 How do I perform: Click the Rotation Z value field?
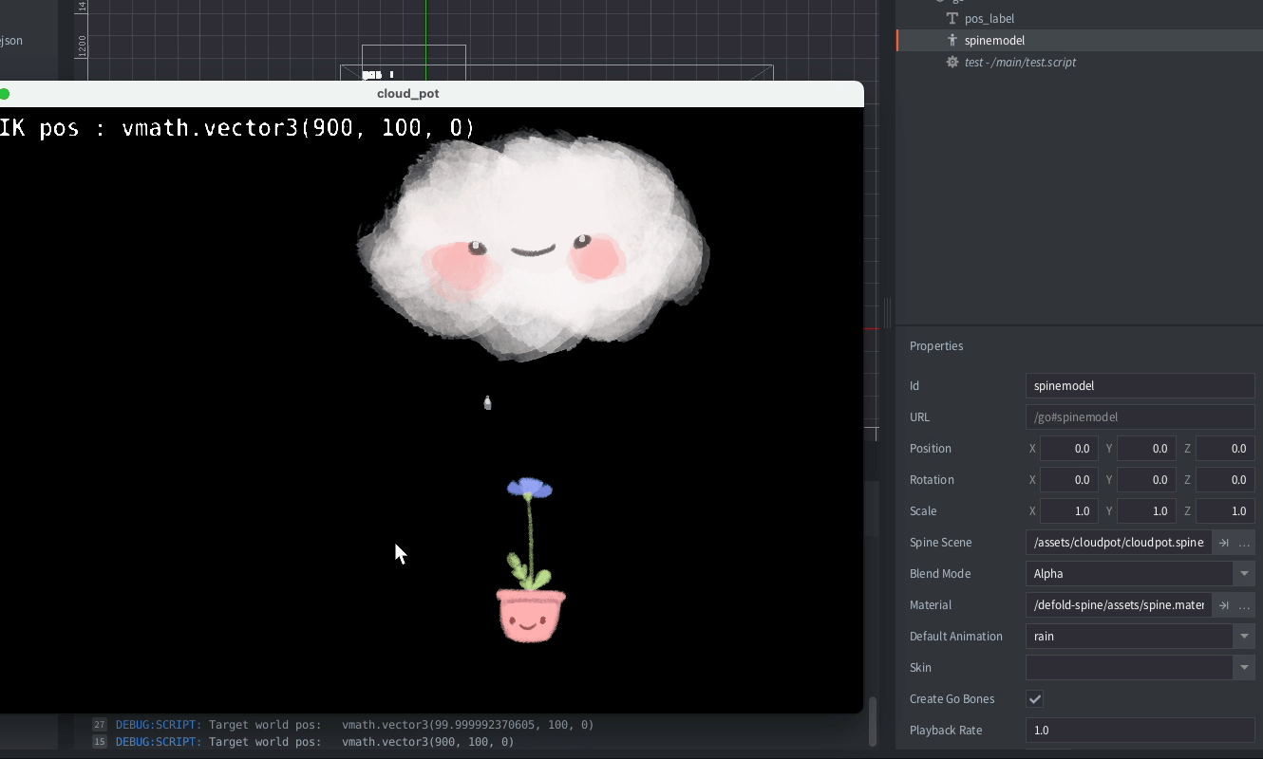[1225, 480]
